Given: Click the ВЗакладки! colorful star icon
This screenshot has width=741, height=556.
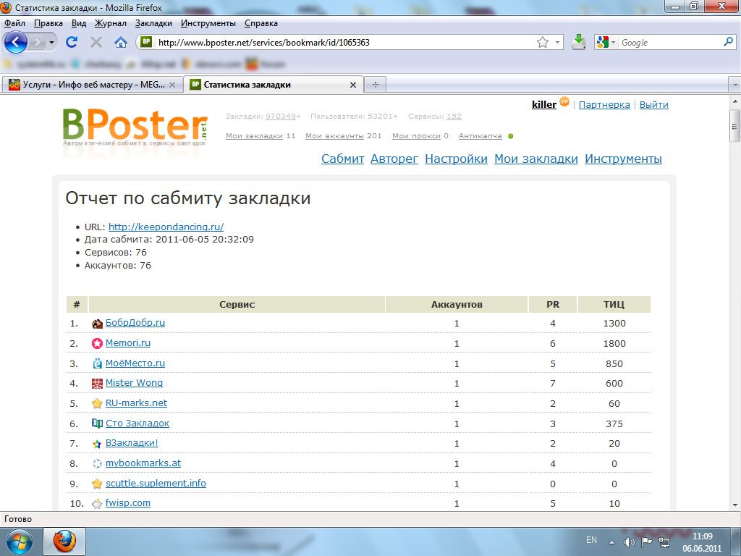Looking at the screenshot, I should pos(97,444).
